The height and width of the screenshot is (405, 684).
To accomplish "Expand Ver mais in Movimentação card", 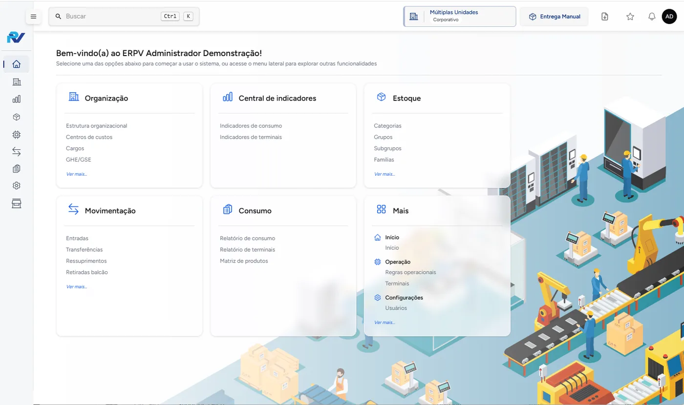I will pos(77,287).
